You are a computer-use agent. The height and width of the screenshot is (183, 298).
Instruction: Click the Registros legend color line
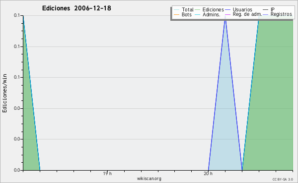(x=265, y=14)
